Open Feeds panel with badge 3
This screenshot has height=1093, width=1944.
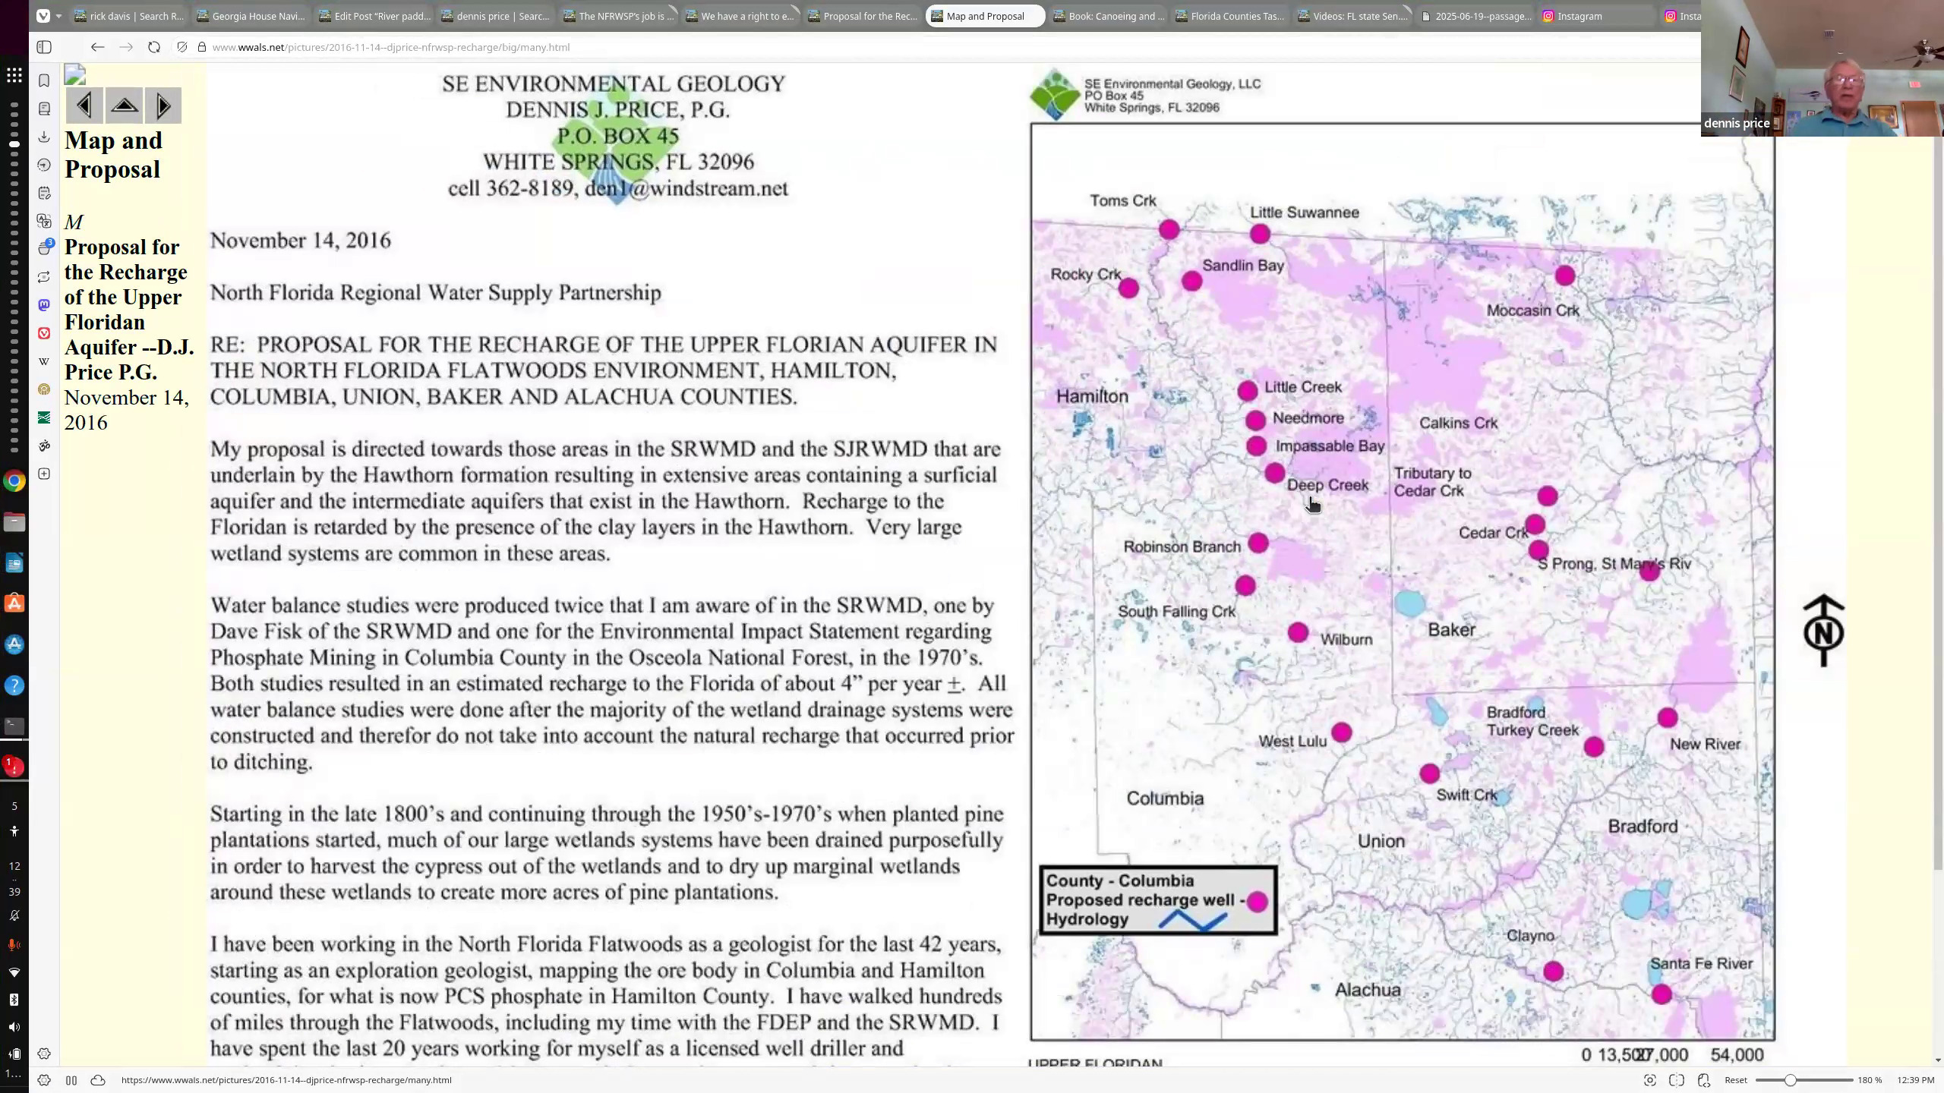(x=44, y=248)
